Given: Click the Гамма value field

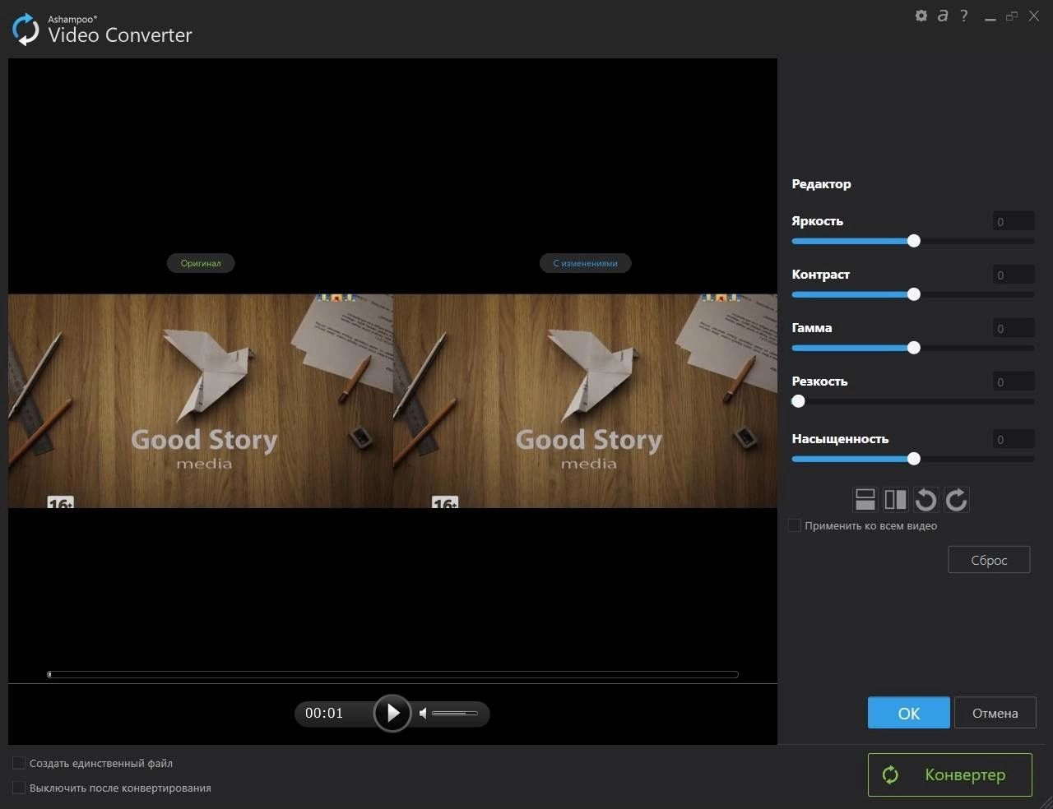Looking at the screenshot, I should coord(1013,328).
